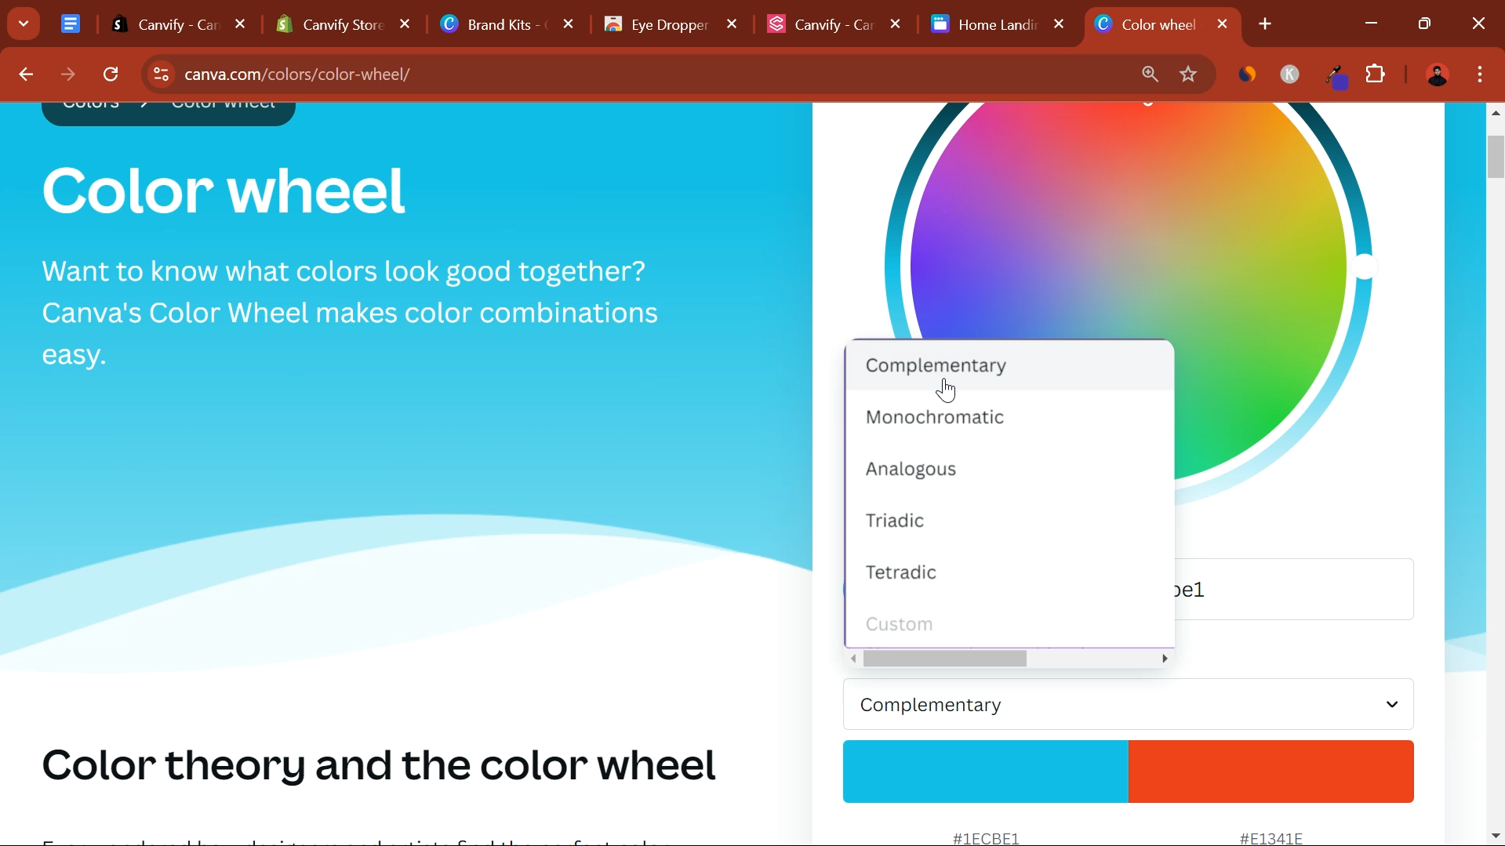Choose Analogous color combination

coord(1010,470)
